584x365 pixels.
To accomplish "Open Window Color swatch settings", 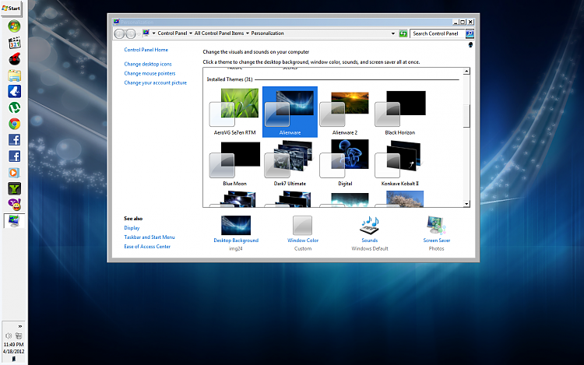I will [x=302, y=226].
